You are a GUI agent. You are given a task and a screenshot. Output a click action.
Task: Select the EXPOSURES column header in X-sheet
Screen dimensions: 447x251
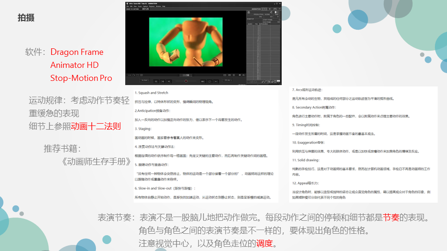point(264,24)
